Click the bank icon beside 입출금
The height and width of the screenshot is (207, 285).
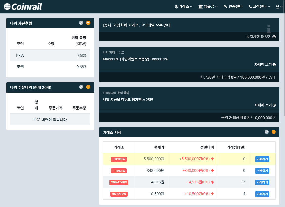200,7
